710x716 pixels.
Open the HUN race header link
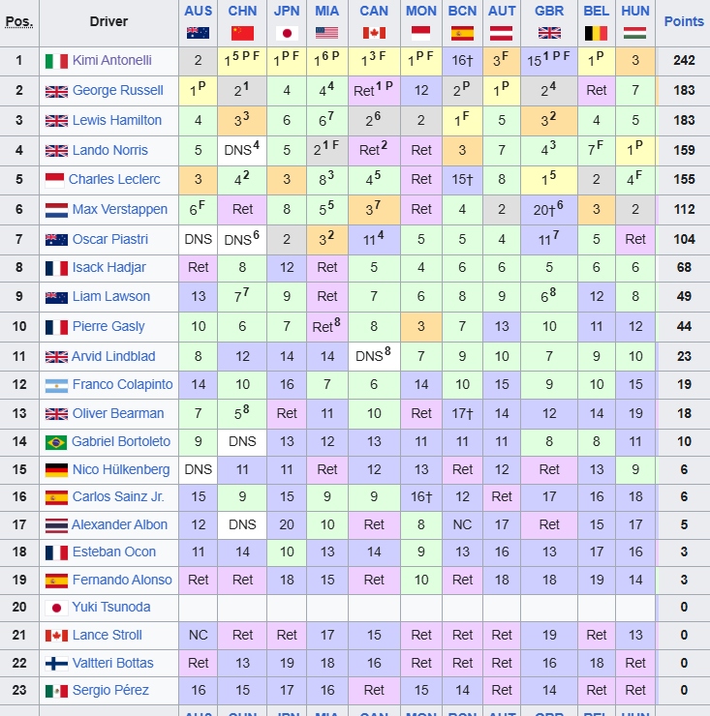click(x=635, y=11)
